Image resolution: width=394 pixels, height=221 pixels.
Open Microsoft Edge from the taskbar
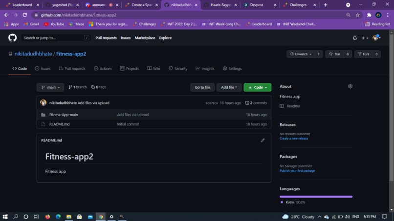click(58, 217)
